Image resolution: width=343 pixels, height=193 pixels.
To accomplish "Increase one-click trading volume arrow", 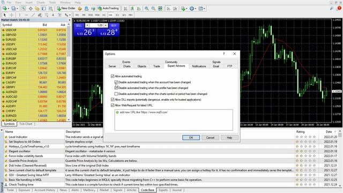I will click(106, 25).
